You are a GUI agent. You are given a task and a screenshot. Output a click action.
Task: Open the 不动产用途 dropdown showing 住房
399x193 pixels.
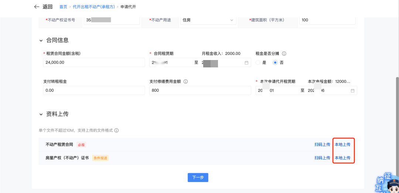pos(208,20)
